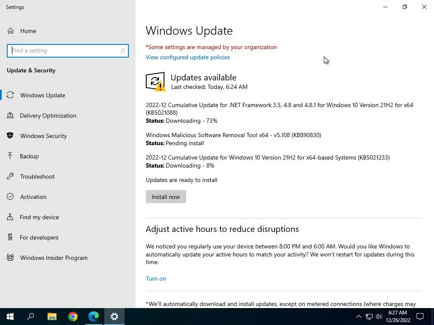Open taskbar Search magnifier
Image resolution: width=434 pixels, height=325 pixels.
[x=31, y=317]
